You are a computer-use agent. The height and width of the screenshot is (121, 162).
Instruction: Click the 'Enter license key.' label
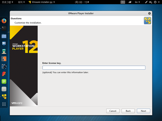[52, 63]
